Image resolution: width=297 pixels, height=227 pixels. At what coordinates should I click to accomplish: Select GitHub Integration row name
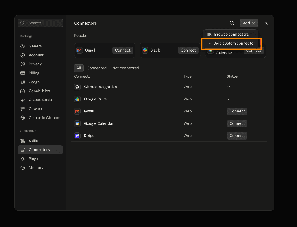coord(100,87)
